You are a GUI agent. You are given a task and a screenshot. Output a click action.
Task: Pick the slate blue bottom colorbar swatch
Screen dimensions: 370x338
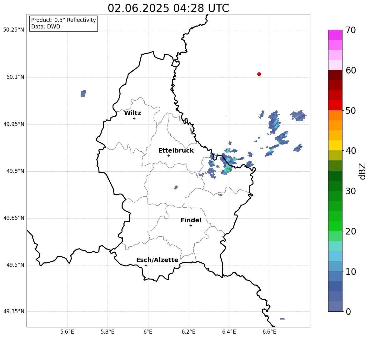click(335, 306)
